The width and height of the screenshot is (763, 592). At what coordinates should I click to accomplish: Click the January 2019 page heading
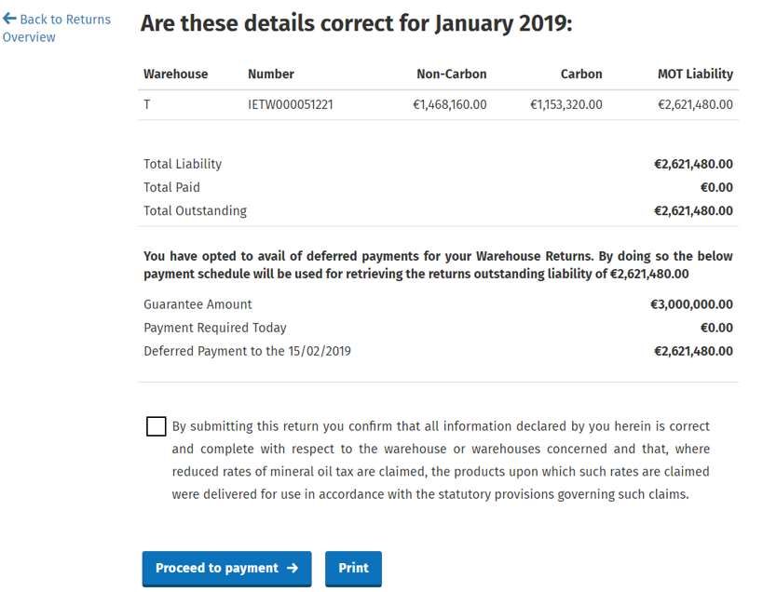[x=356, y=23]
